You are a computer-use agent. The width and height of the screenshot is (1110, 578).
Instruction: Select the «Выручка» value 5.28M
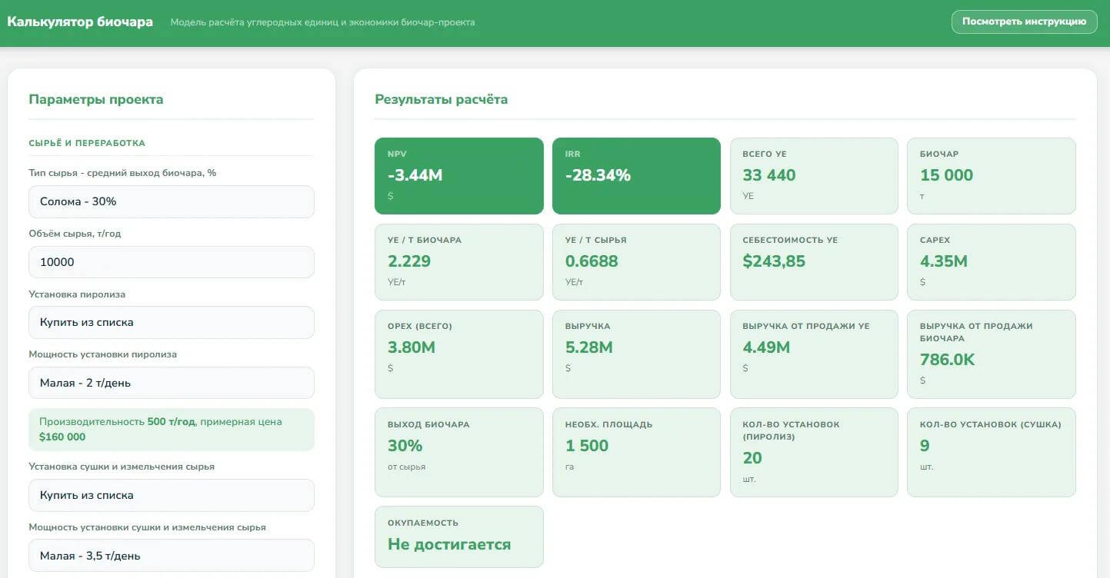coord(589,347)
